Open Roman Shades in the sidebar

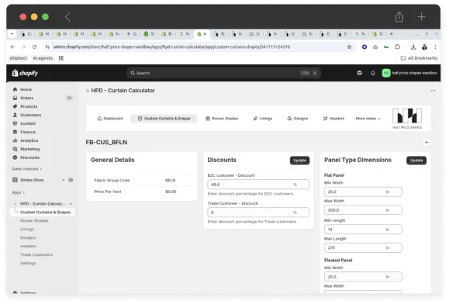(34, 221)
